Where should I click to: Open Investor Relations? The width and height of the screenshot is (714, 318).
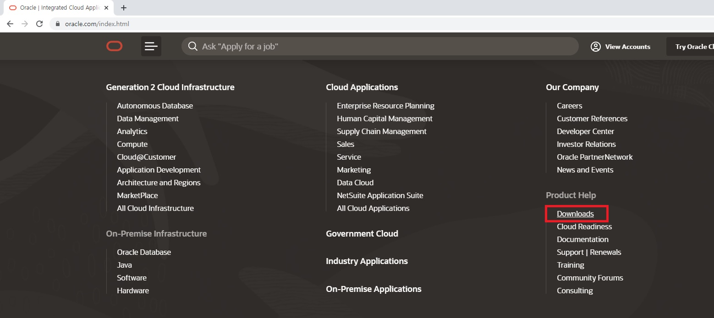pyautogui.click(x=586, y=144)
